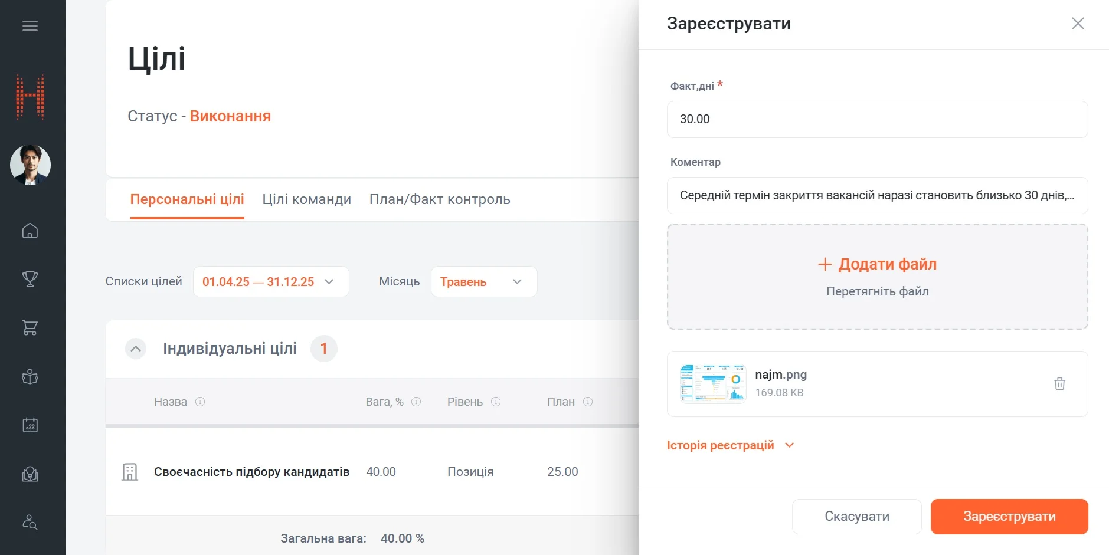
Task: Open the learning section with reading icon
Action: coord(30,376)
